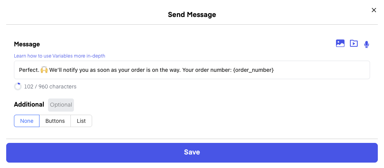Select the None additional option

point(27,121)
